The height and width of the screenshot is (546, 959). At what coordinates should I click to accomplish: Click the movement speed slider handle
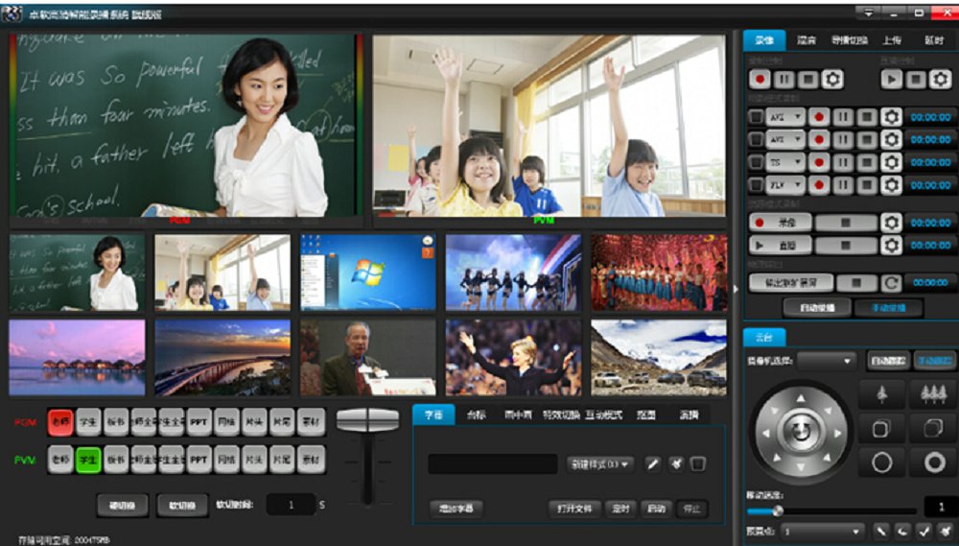point(778,510)
